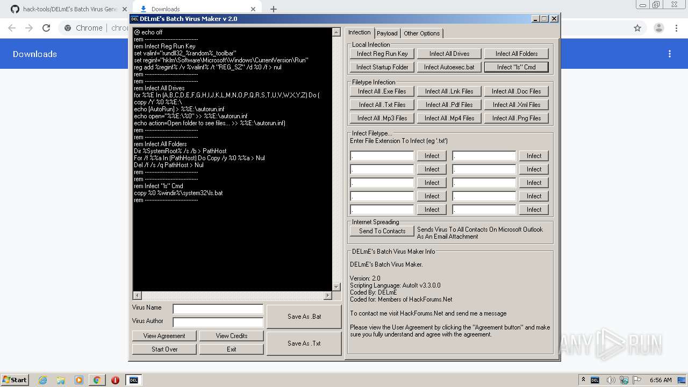The width and height of the screenshot is (688, 387).
Task: Click Chrome's back navigation arrow
Action: (12, 28)
